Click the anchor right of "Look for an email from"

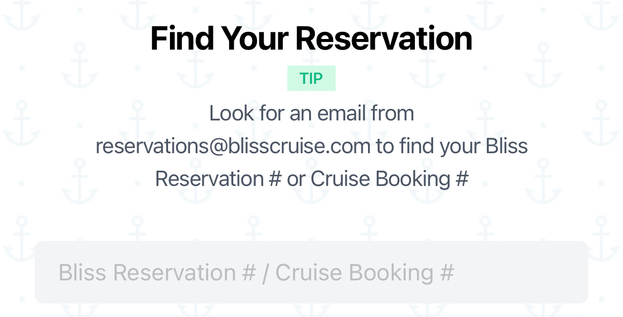[x=485, y=120]
